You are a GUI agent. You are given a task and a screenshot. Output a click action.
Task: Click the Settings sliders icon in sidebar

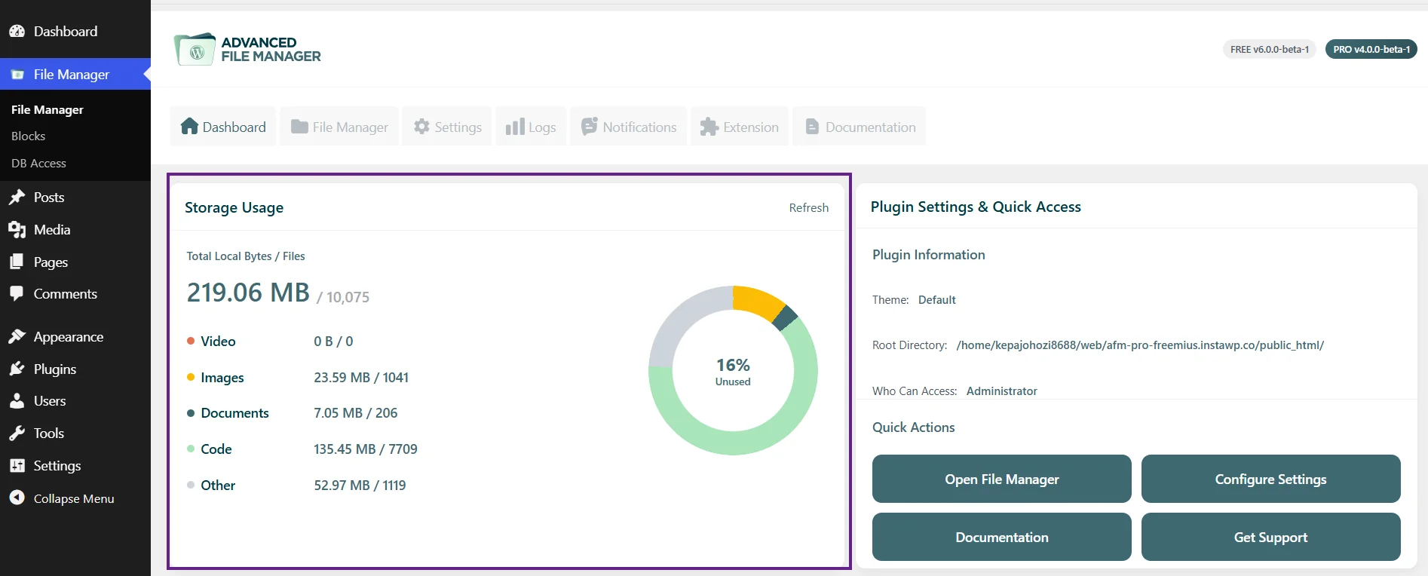[x=17, y=466]
